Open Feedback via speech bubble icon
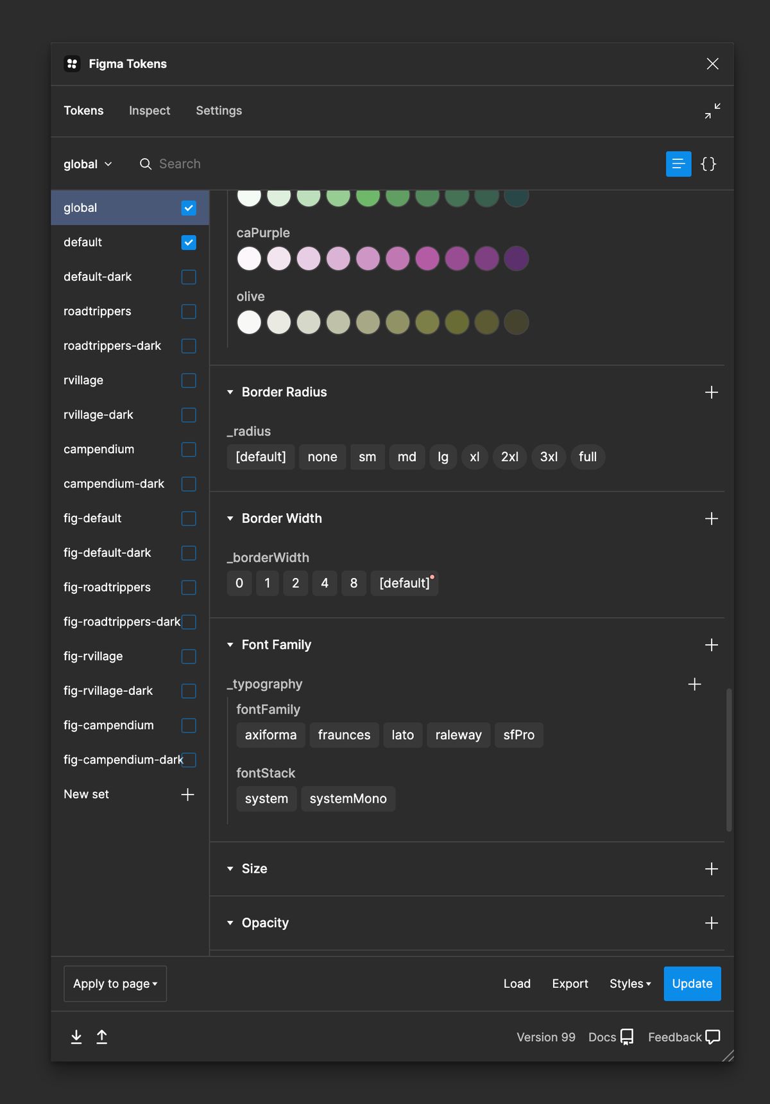 click(x=712, y=1037)
